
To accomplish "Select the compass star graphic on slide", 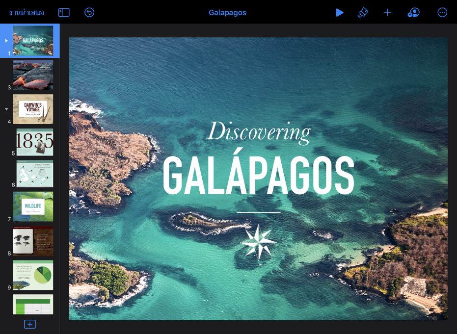I will click(x=258, y=242).
